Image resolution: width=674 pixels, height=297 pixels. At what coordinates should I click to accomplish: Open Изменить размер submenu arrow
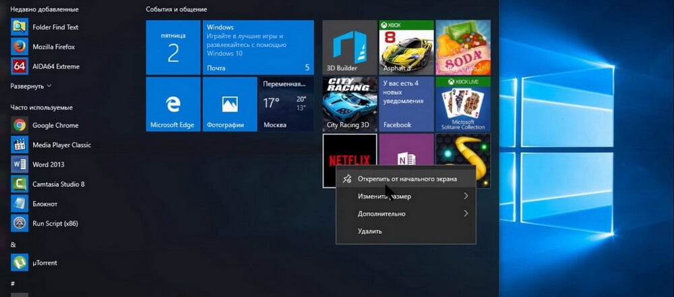point(466,196)
